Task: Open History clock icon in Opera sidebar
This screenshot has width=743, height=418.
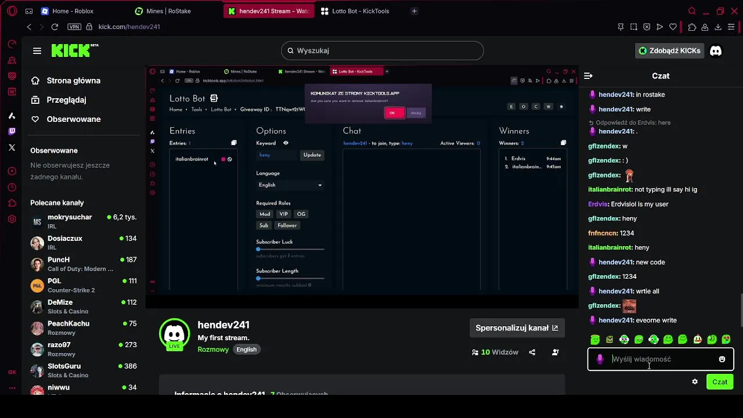Action: click(12, 187)
